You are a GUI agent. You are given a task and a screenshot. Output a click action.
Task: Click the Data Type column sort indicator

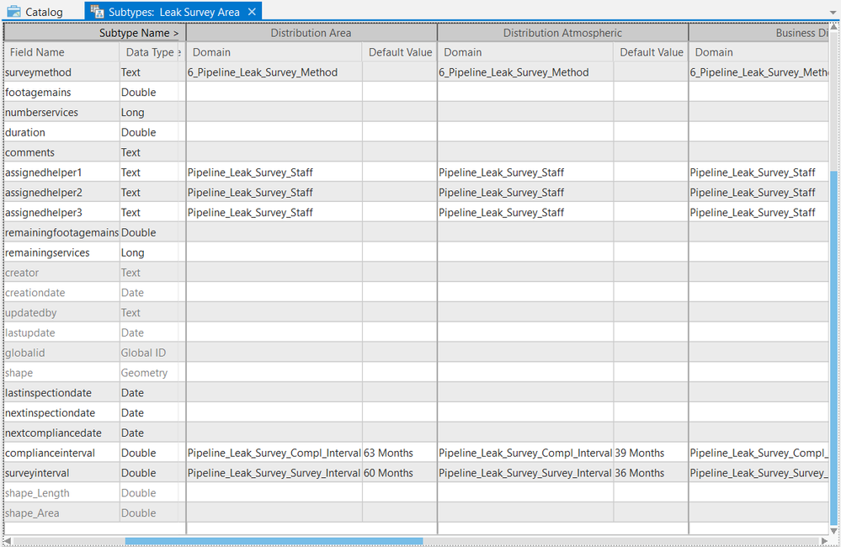[x=178, y=51]
